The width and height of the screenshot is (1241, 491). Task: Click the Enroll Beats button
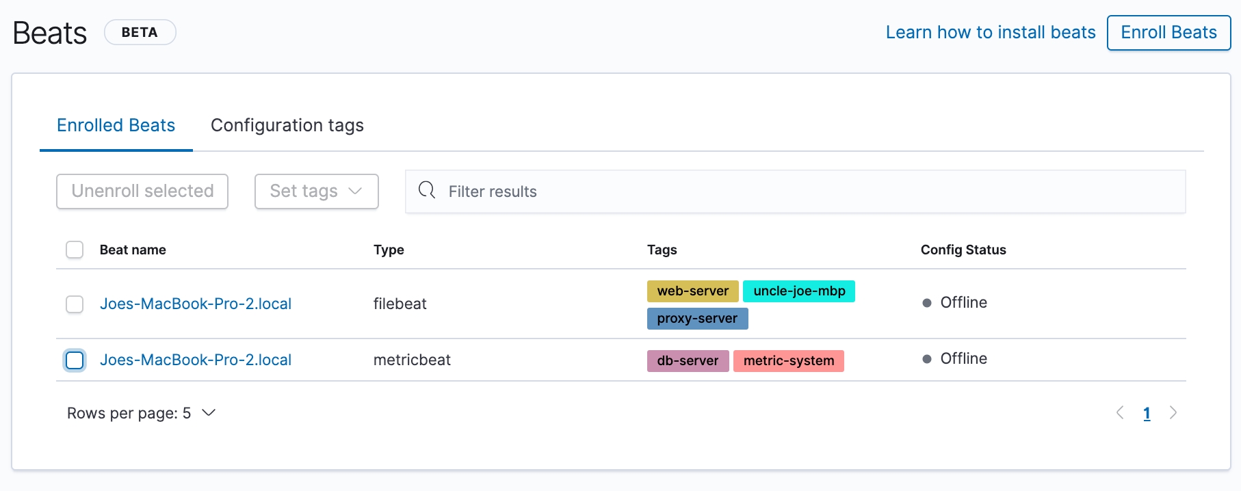click(1168, 32)
